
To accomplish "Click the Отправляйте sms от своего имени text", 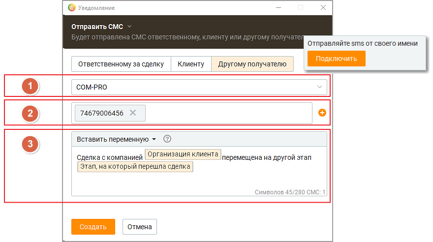I will pos(362,44).
